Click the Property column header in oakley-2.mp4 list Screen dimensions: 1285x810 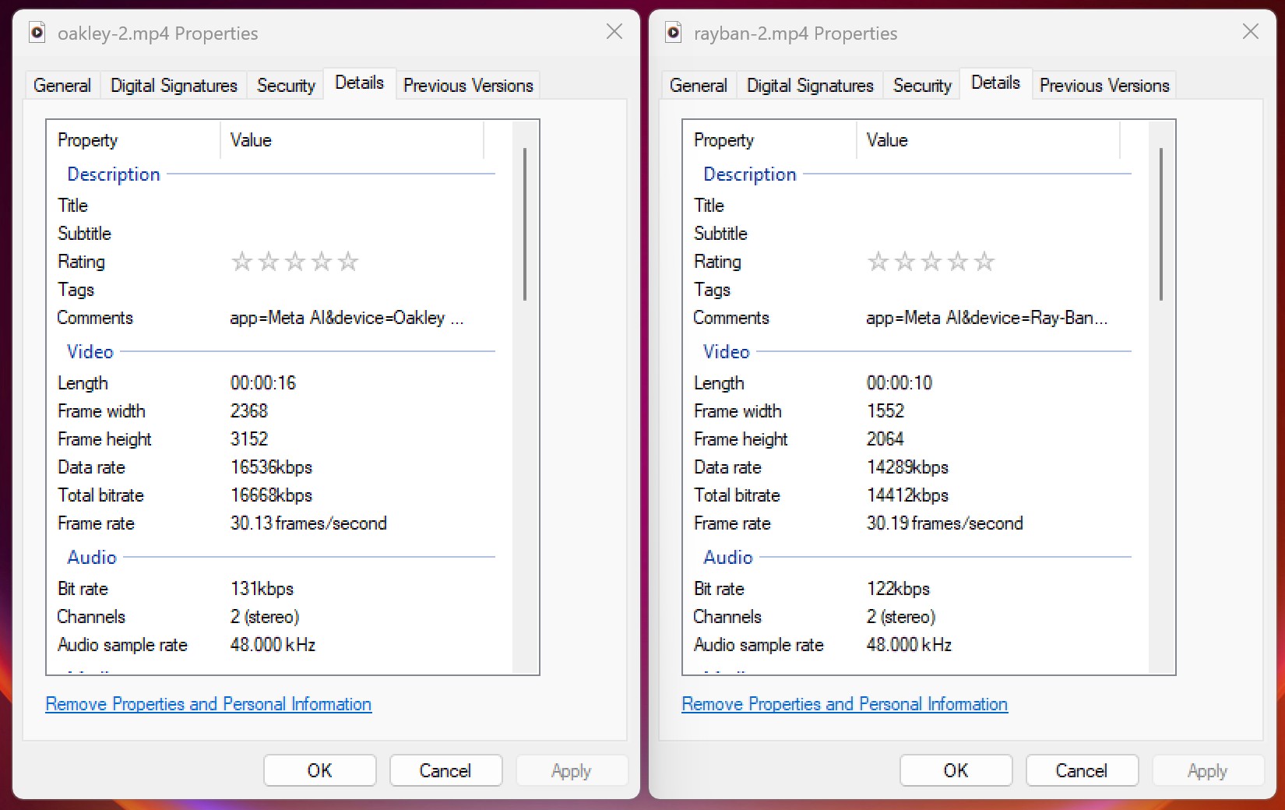132,140
